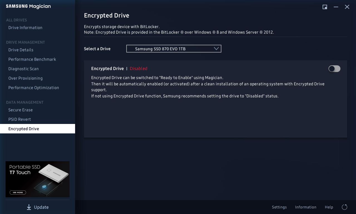
Task: Open Help from bottom bar
Action: (x=329, y=207)
